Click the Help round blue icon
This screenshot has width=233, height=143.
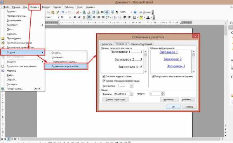click(135, 12)
